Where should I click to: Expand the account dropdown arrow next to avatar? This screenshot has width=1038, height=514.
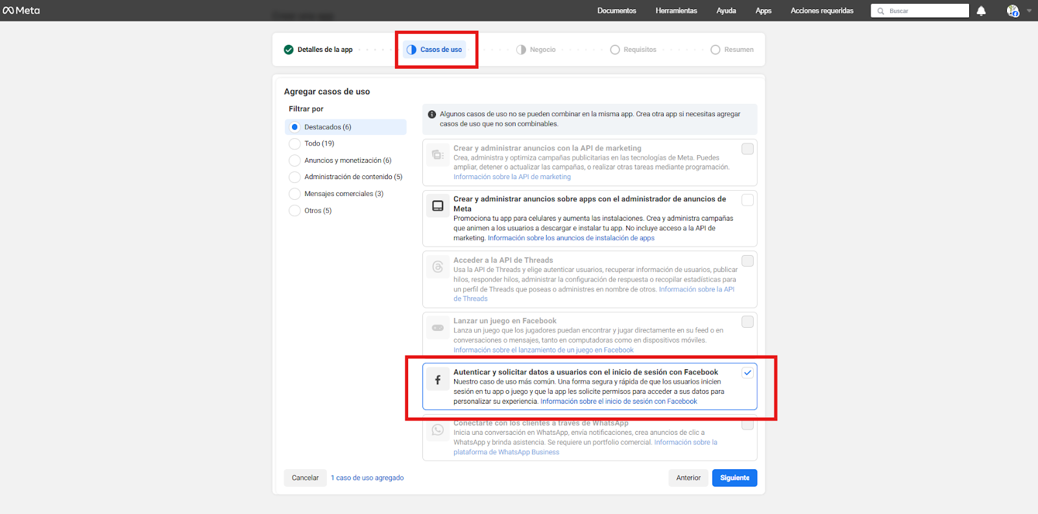(x=1029, y=11)
